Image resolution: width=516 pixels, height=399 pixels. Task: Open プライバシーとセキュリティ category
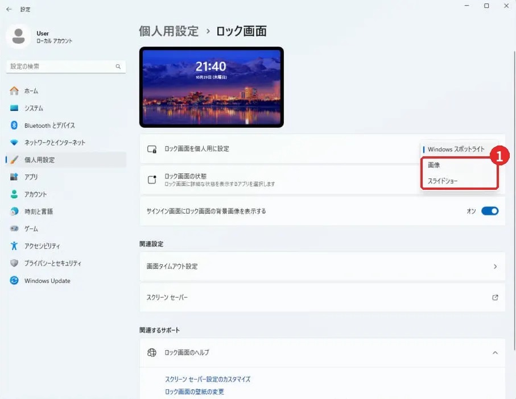tap(66, 263)
